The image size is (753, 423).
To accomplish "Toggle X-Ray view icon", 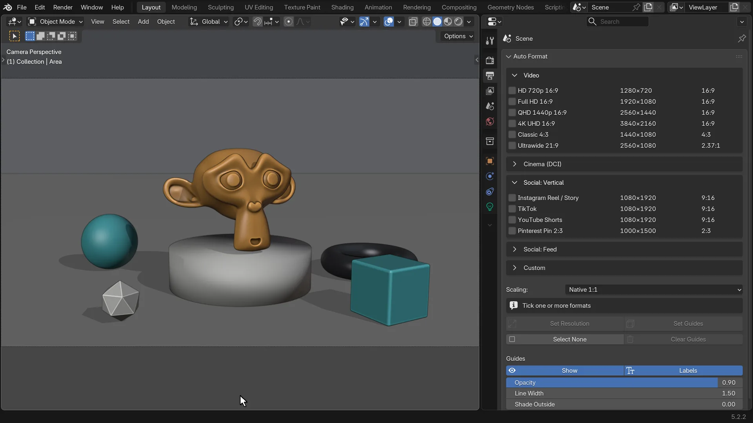I will [x=413, y=22].
